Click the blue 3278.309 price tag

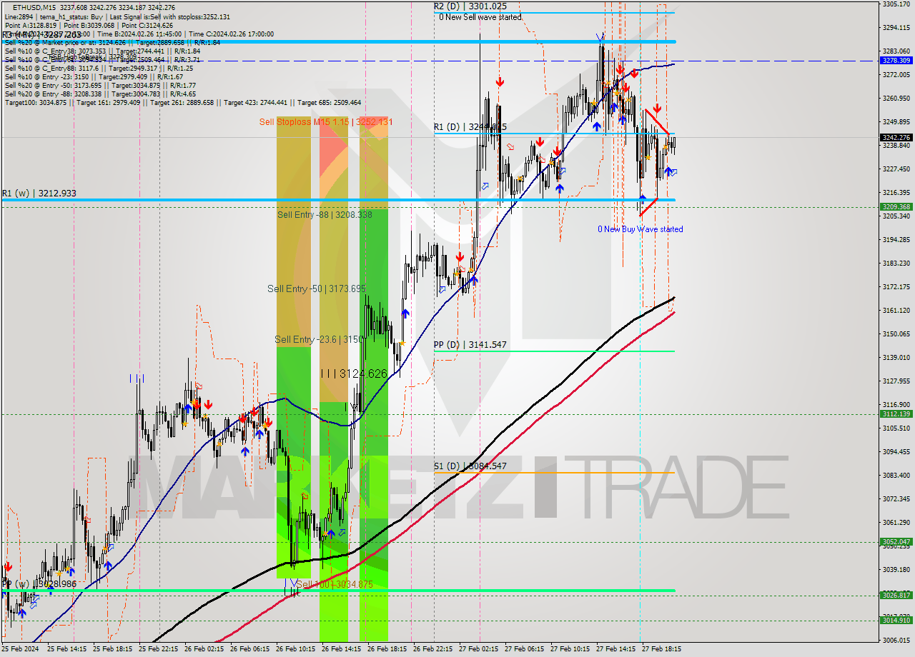pos(896,61)
